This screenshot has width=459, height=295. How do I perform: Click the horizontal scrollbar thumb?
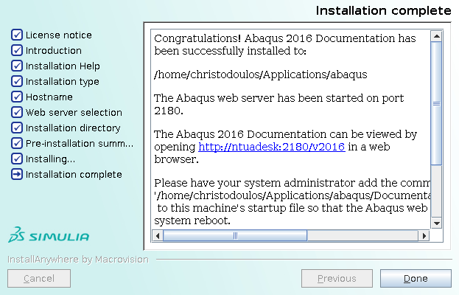coord(235,236)
